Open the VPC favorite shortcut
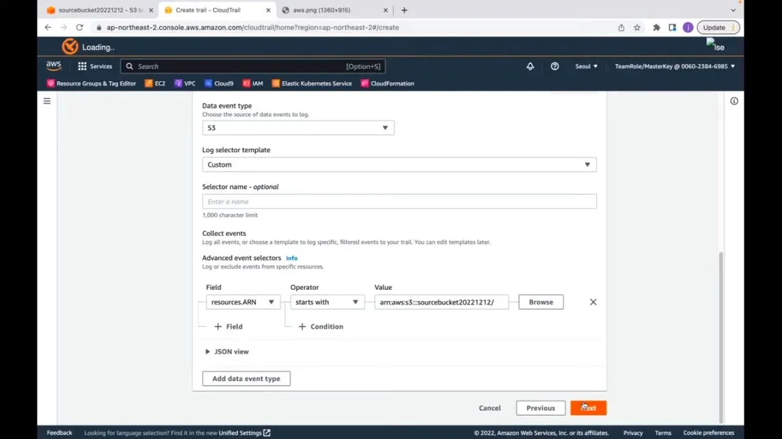782x439 pixels. 185,83
